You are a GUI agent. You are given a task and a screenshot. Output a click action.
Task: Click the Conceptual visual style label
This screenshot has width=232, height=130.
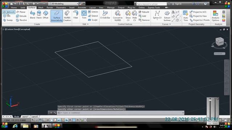tap(24, 29)
